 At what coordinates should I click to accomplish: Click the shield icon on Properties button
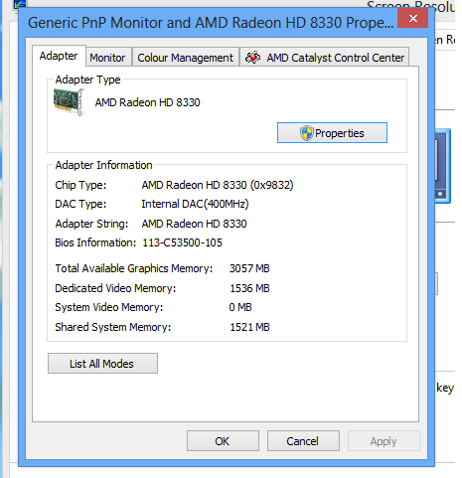point(307,133)
